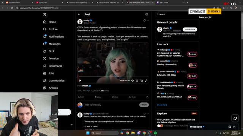Click reply icon with 227 replies
This screenshot has height=136, width=243.
(81, 97)
